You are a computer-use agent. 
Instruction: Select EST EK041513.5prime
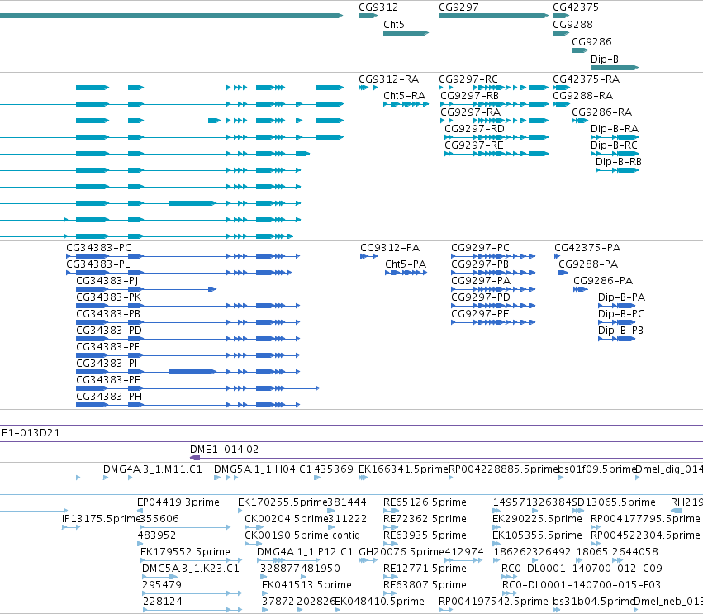(306, 585)
